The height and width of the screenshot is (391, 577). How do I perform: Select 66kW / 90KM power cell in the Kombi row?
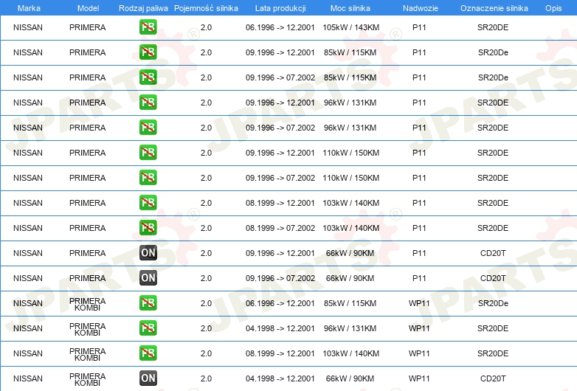[350, 378]
